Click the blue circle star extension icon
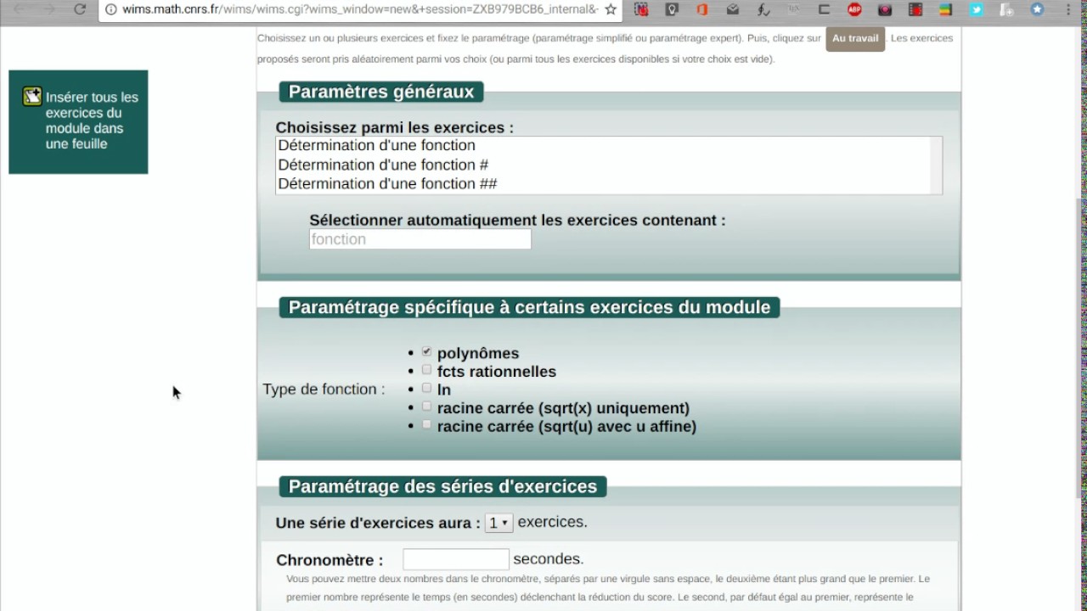The height and width of the screenshot is (611, 1087). tap(1037, 9)
